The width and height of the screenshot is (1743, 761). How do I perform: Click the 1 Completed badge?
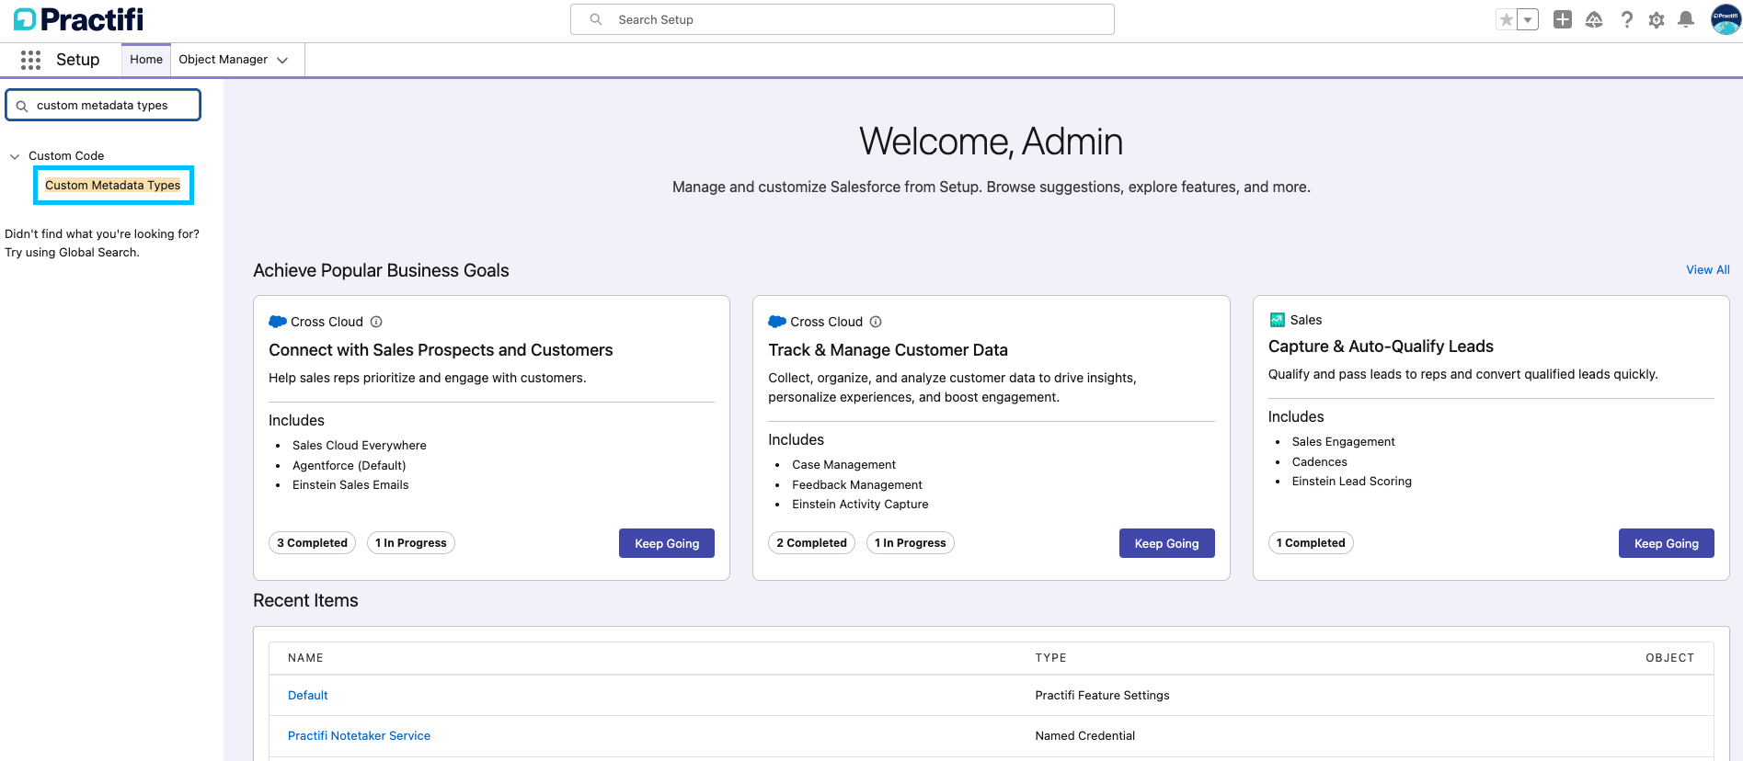pos(1311,543)
